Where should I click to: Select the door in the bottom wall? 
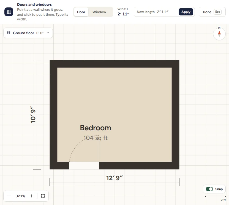[x=84, y=166]
